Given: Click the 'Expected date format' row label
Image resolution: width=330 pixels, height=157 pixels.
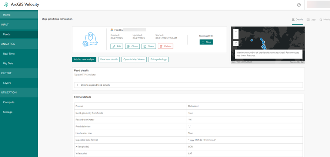Looking at the screenshot, I should pos(87,140).
